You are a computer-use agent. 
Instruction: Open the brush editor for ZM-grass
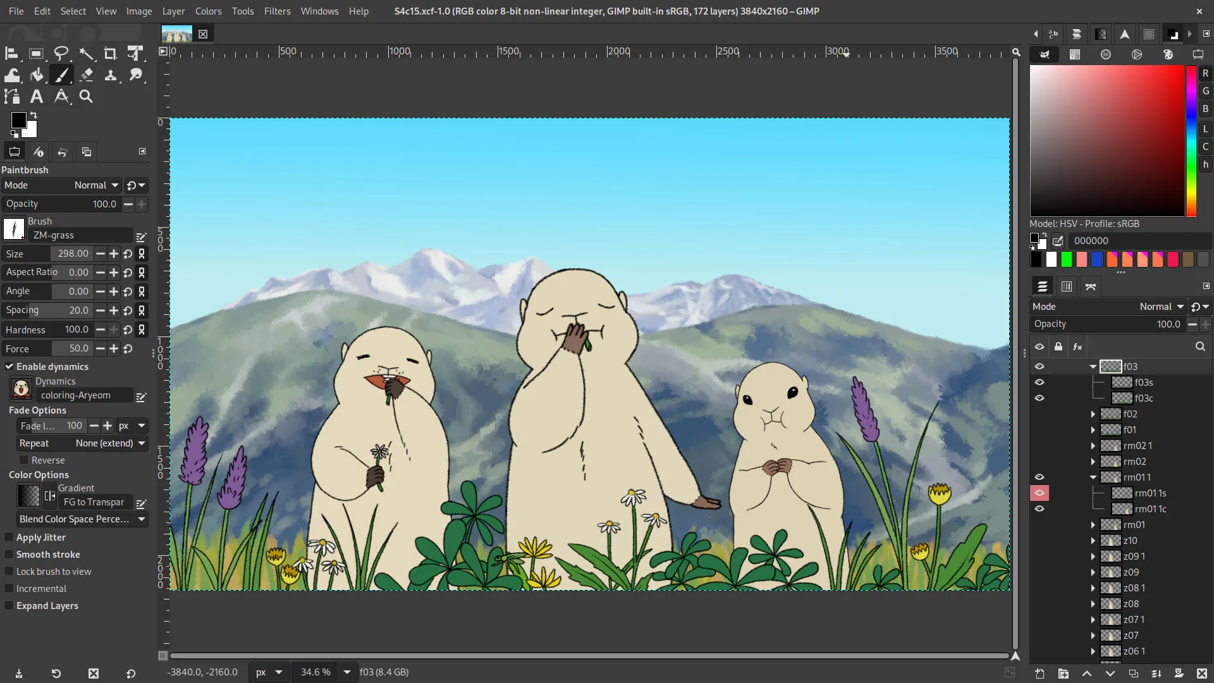pyautogui.click(x=141, y=236)
